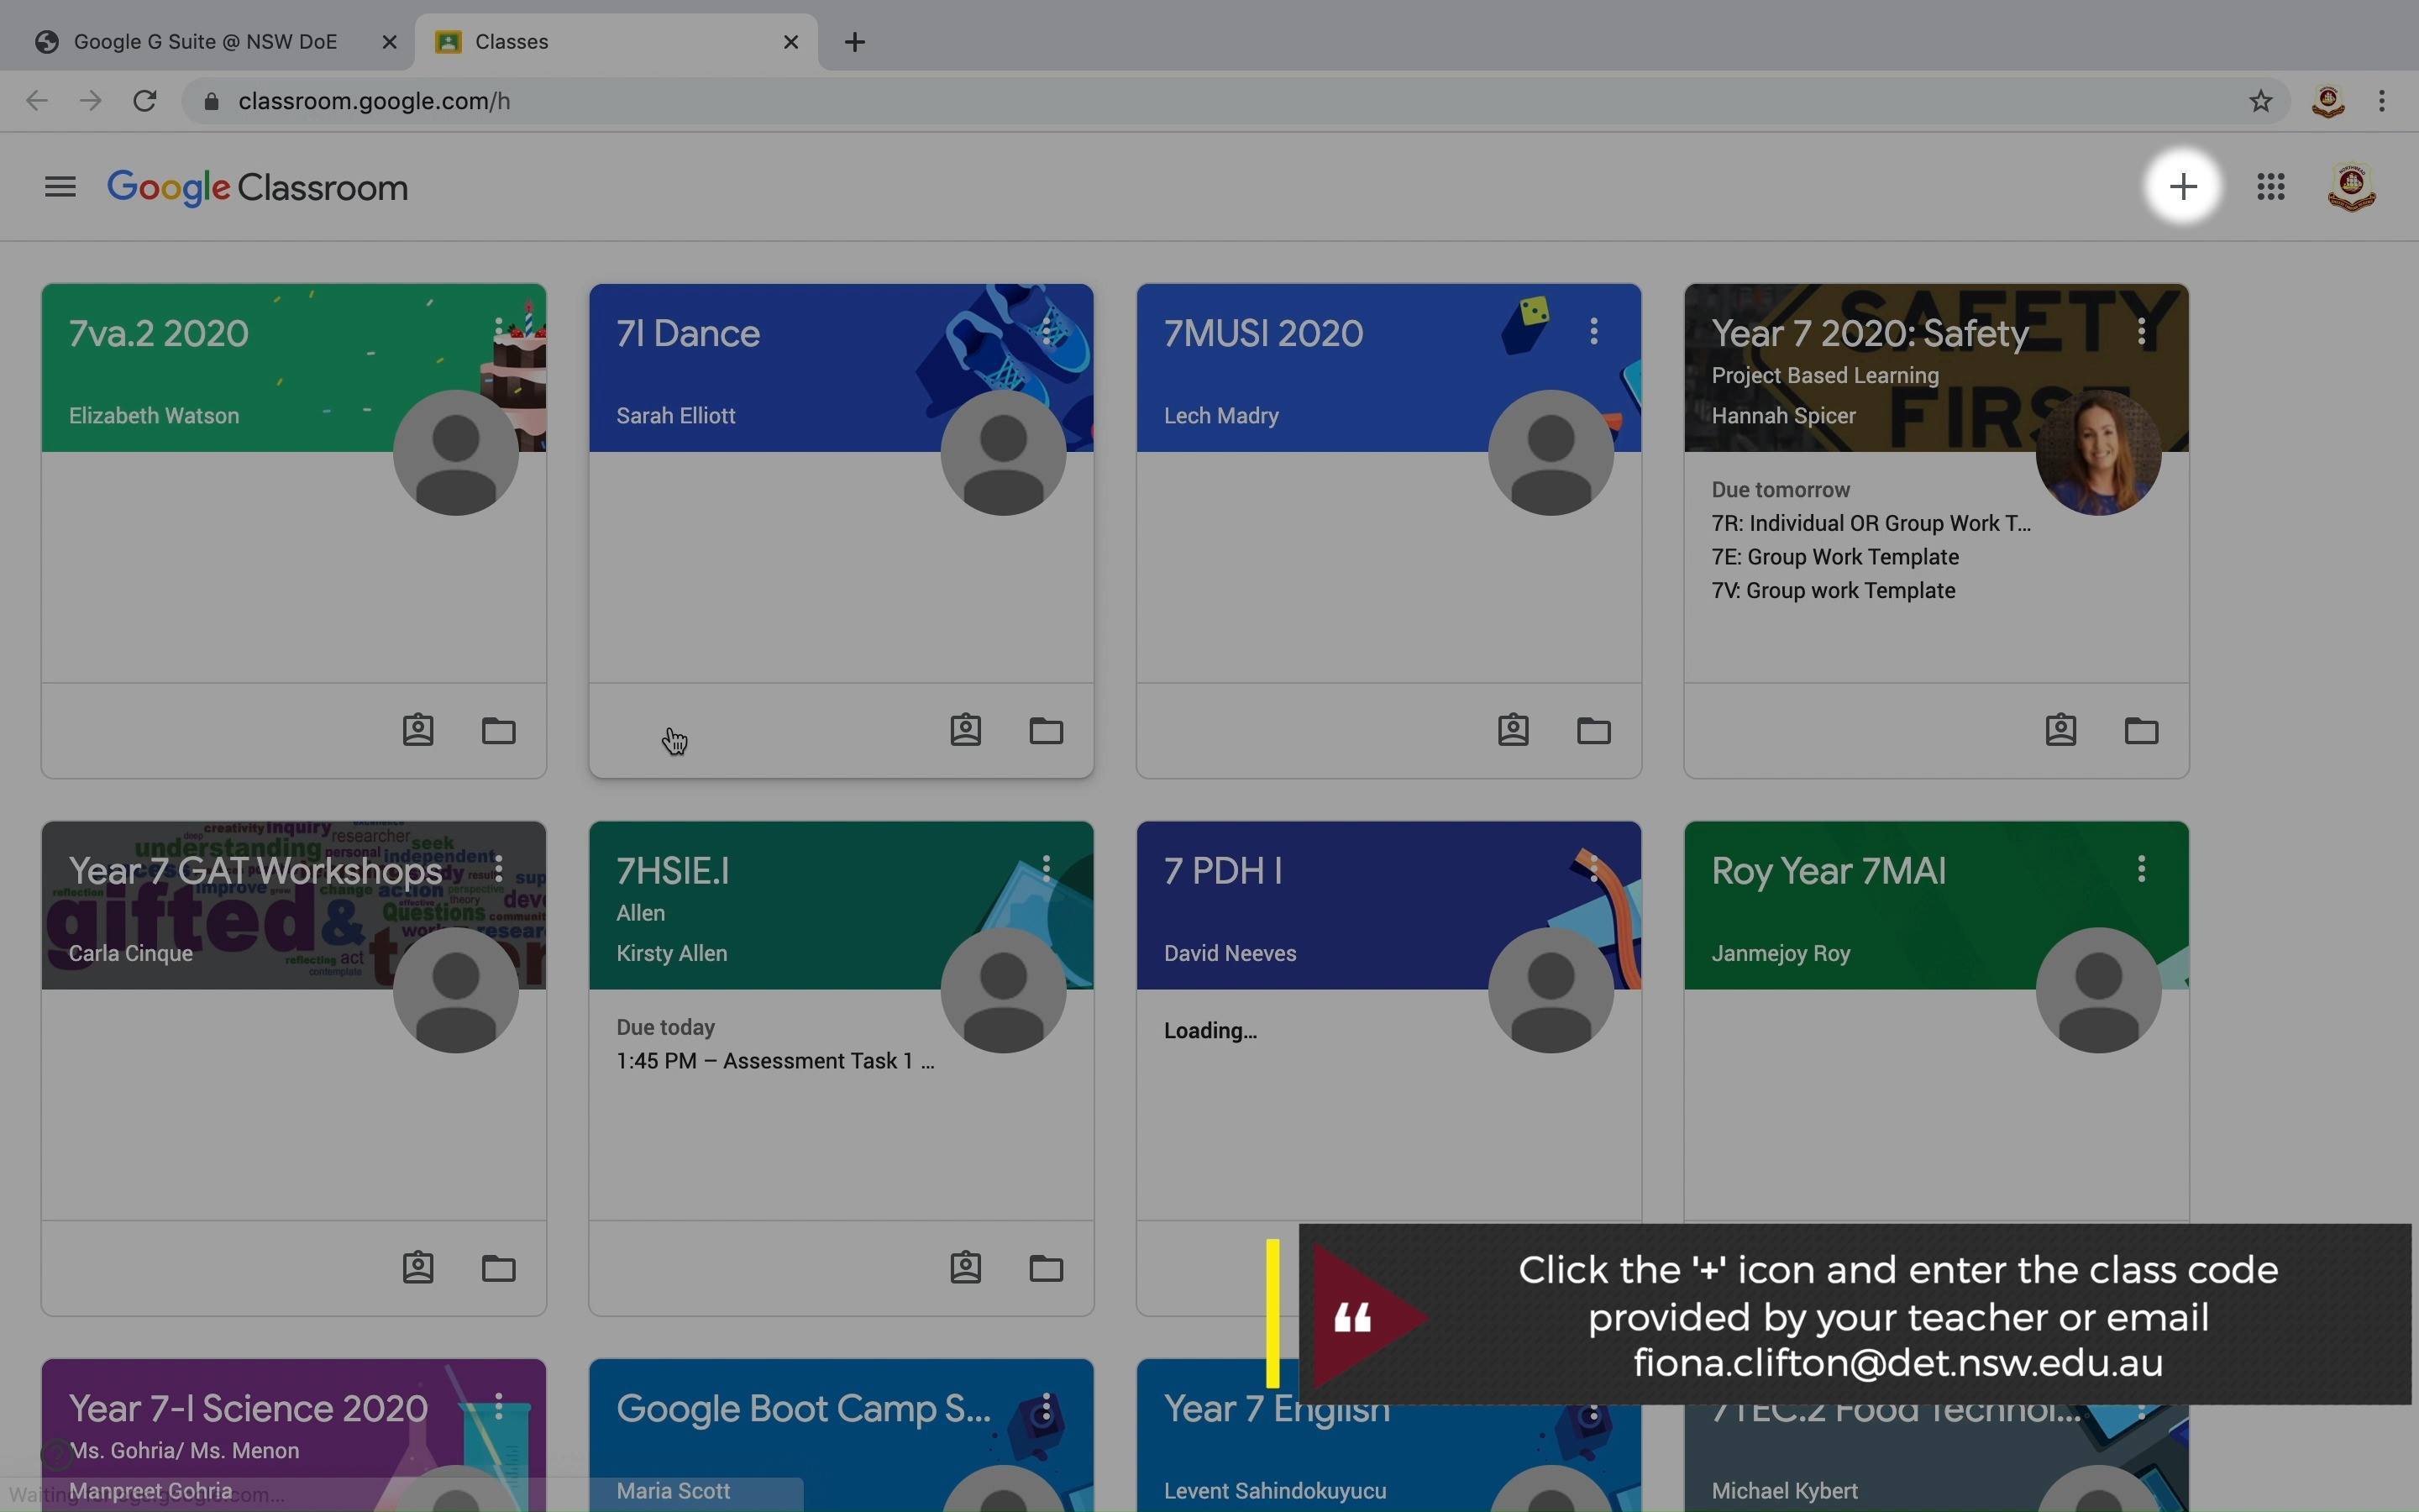2419x1512 pixels.
Task: Click teacher name 'Carla Cinque'
Action: [131, 953]
